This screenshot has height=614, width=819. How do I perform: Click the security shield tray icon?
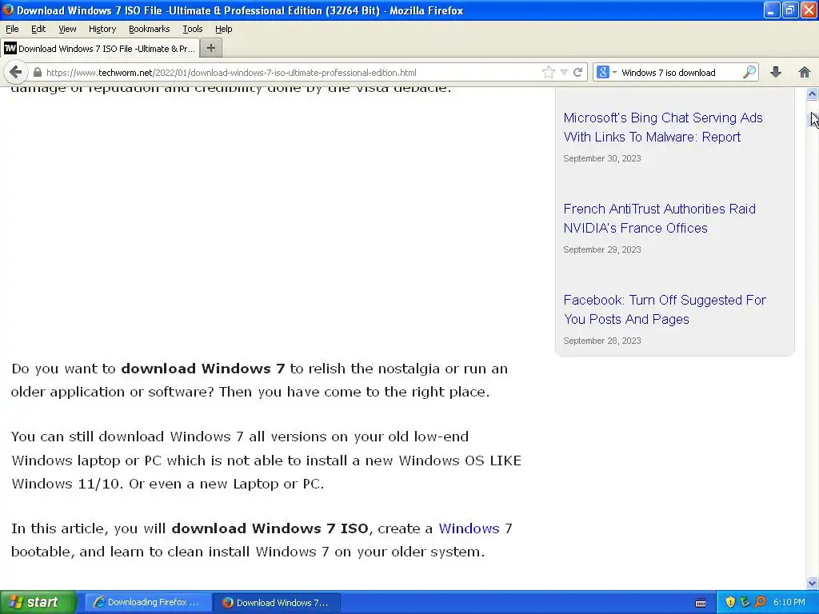tap(730, 602)
